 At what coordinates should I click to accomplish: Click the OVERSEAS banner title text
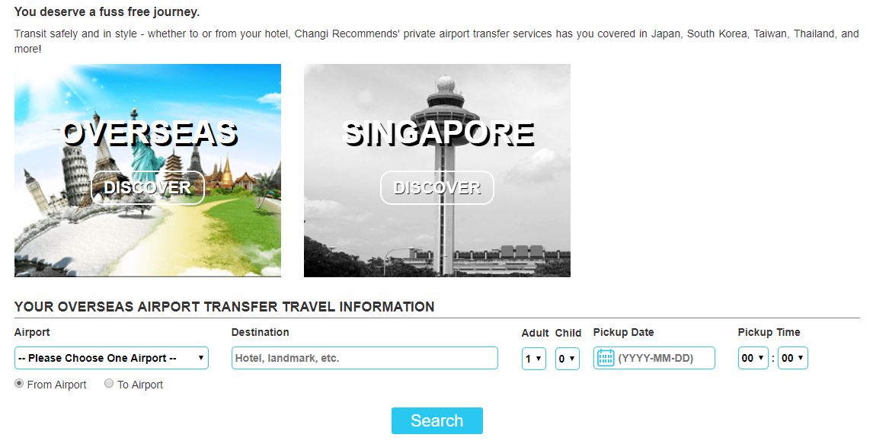(149, 133)
